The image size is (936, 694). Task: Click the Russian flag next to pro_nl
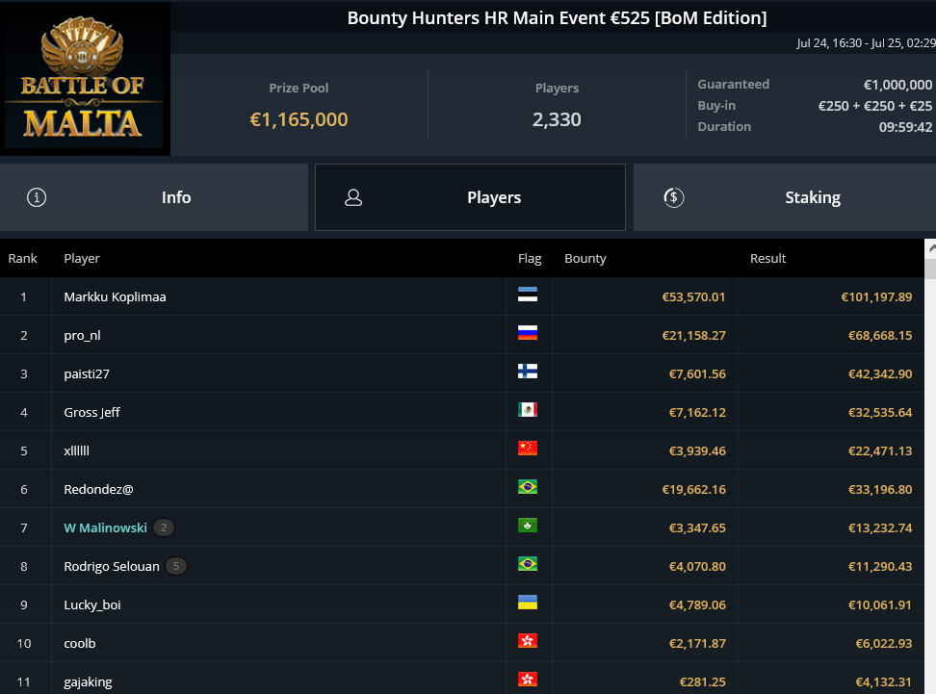(x=528, y=333)
